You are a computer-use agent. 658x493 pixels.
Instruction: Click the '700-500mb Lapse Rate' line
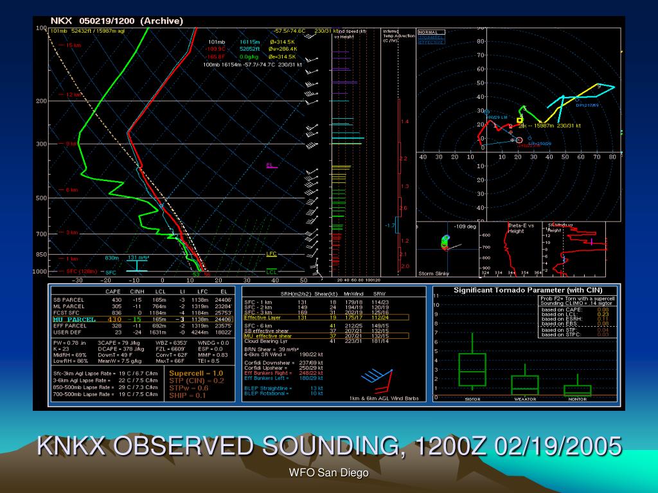pyautogui.click(x=106, y=394)
